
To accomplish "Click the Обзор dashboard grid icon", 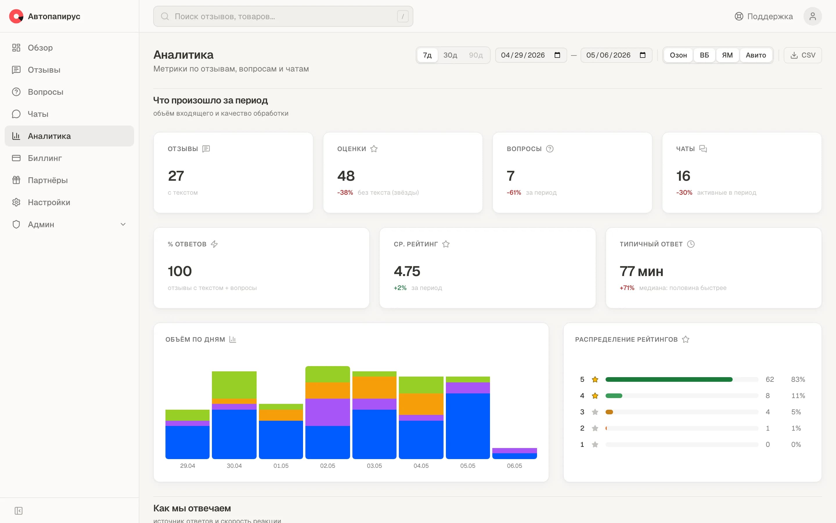I will [x=16, y=48].
